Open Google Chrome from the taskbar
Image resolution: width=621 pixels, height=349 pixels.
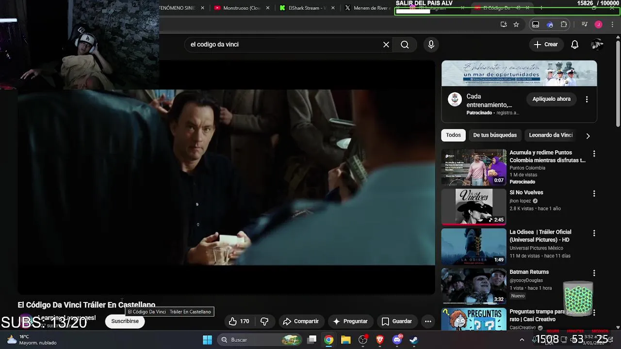tap(329, 340)
